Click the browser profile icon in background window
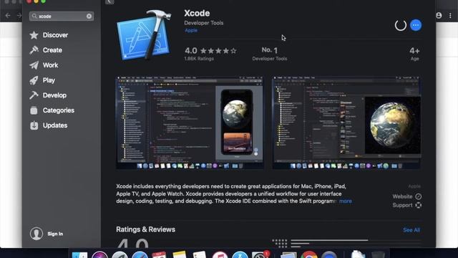Viewport: 458px width, 258px height. pos(439,16)
